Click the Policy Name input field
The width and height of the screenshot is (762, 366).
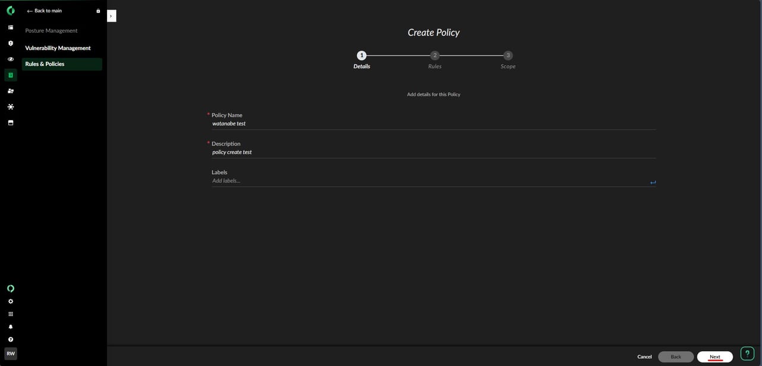tap(433, 124)
